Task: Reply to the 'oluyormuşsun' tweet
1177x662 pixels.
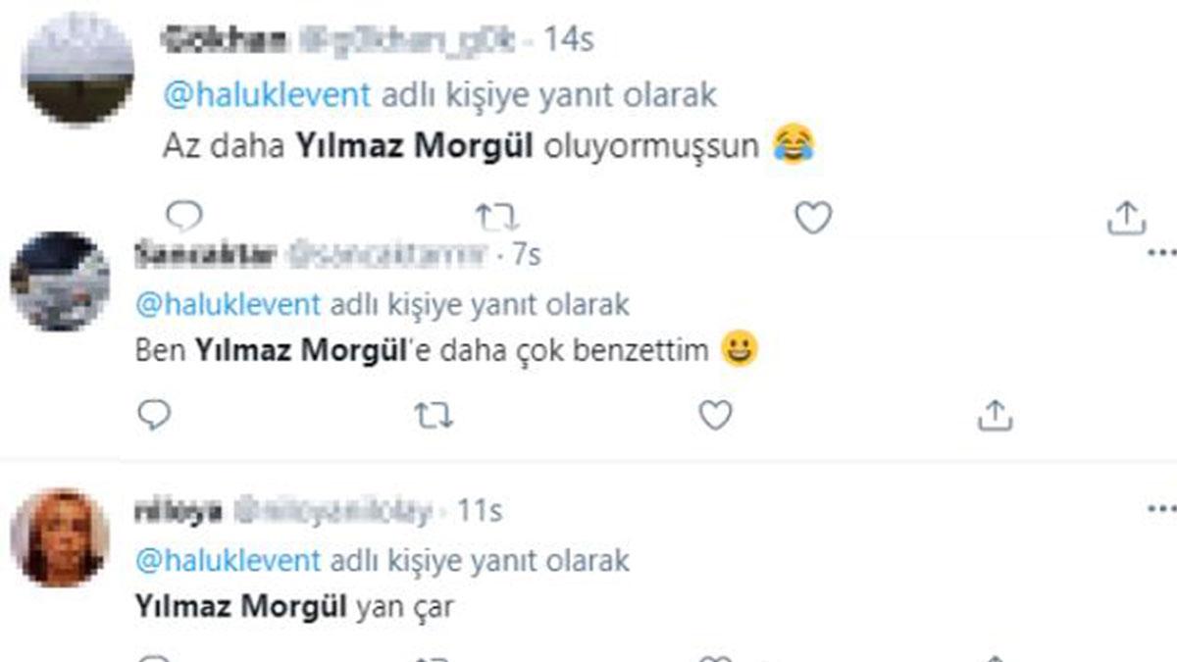Action: (184, 216)
